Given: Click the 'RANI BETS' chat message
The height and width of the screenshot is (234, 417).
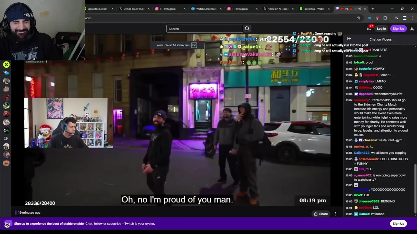Looking at the screenshot, I should point(379,50).
